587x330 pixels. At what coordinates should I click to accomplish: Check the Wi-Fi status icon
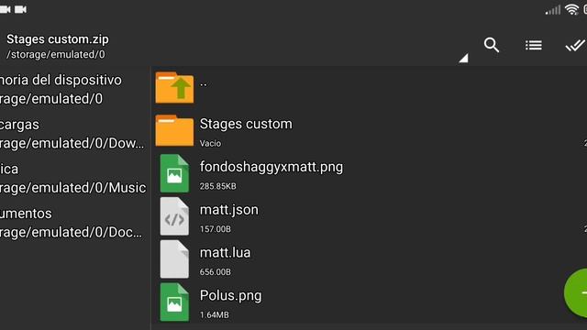571,9
